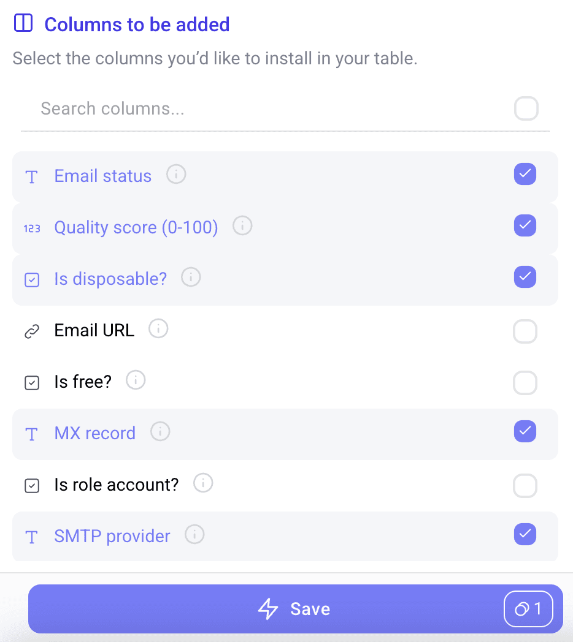Open the info tooltip for SMTP provider
The image size is (573, 642).
[194, 534]
